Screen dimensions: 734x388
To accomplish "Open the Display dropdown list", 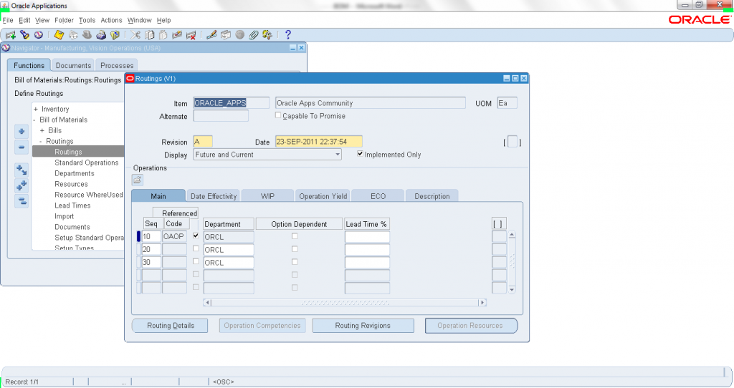I will pos(337,155).
